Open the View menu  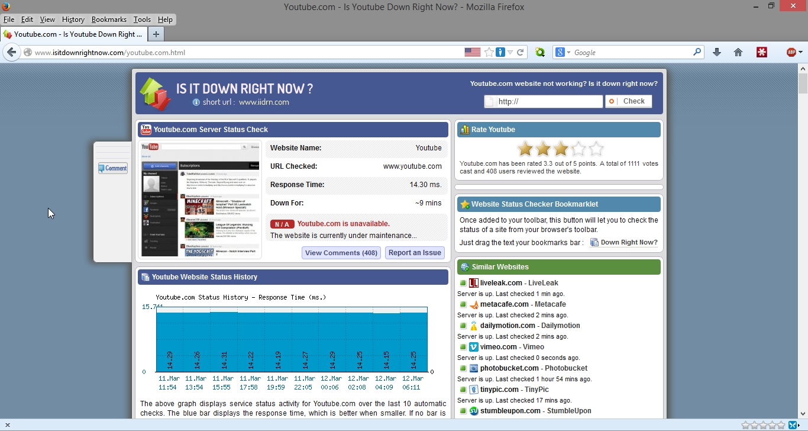click(47, 20)
